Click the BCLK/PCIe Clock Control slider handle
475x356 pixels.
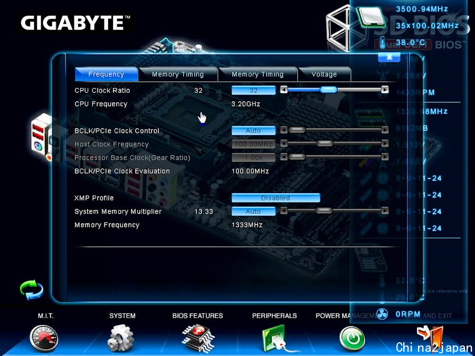(297, 130)
